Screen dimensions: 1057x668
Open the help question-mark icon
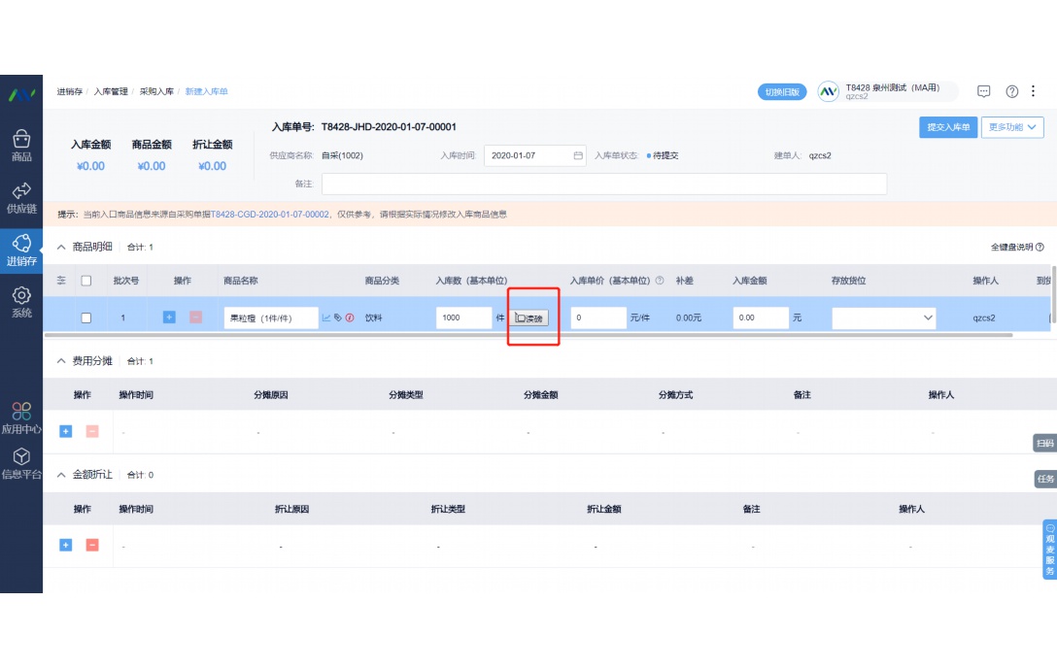(1009, 91)
